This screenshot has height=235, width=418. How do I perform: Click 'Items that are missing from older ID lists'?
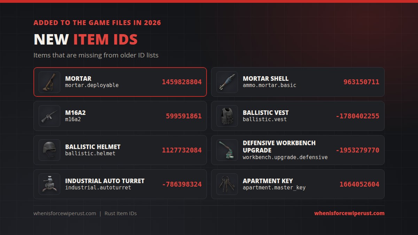96,55
